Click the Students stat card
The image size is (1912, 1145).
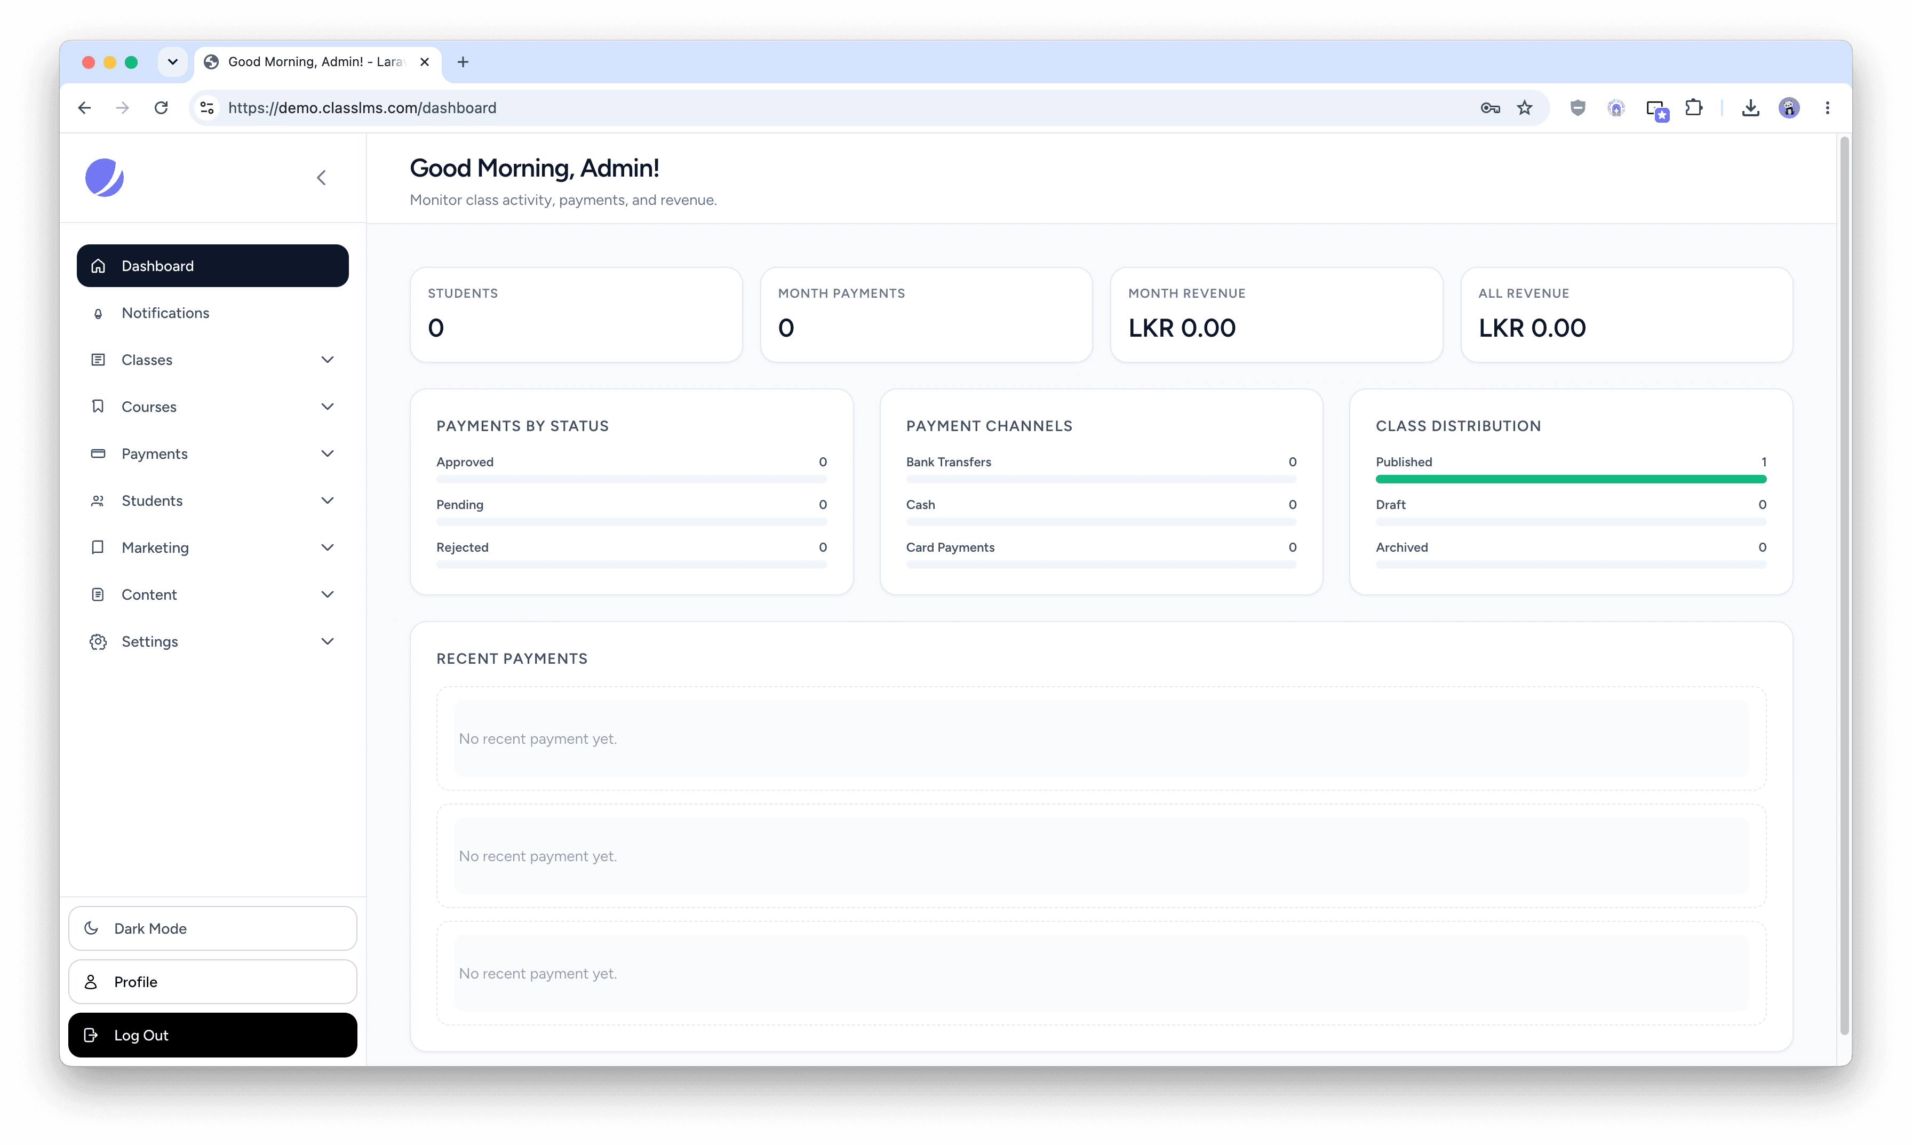[x=576, y=315]
